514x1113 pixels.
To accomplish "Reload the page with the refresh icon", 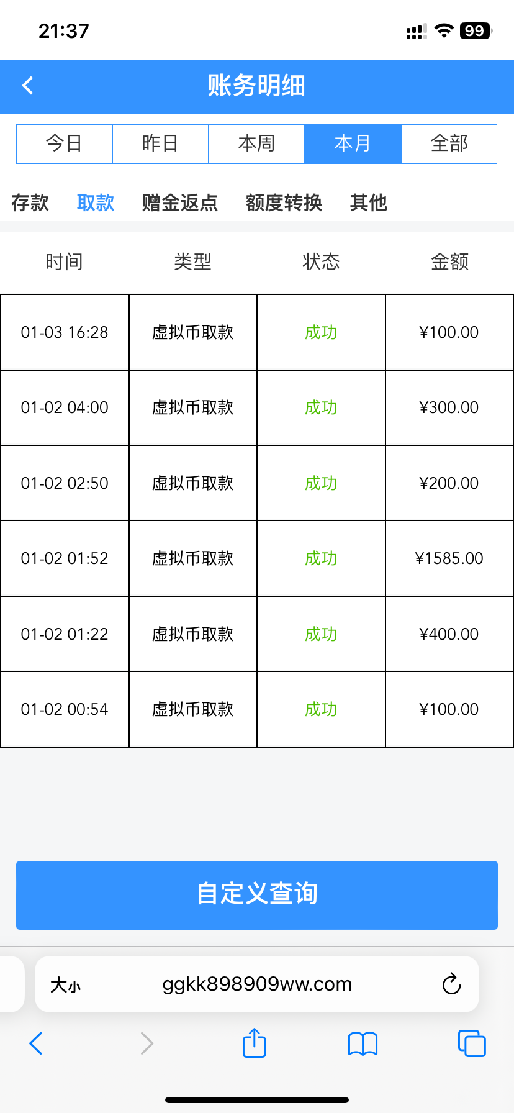I will [x=451, y=984].
